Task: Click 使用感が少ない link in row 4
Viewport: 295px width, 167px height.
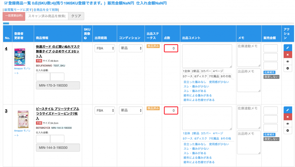Action: tap(219, 82)
